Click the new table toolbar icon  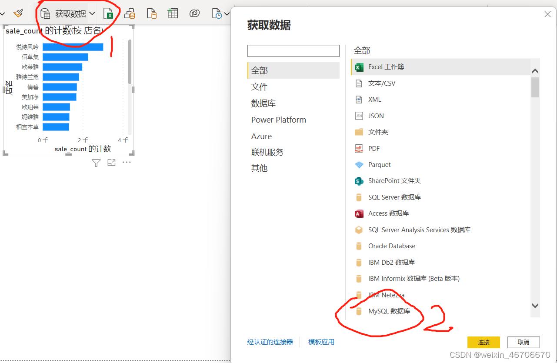pyautogui.click(x=173, y=13)
